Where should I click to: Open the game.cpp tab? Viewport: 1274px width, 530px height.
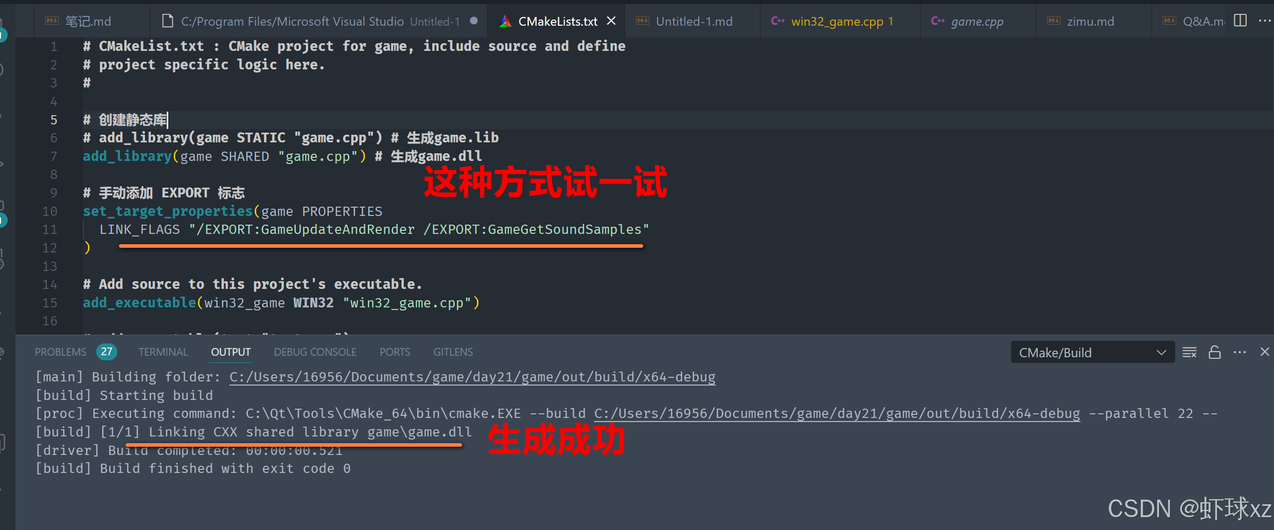pos(977,21)
